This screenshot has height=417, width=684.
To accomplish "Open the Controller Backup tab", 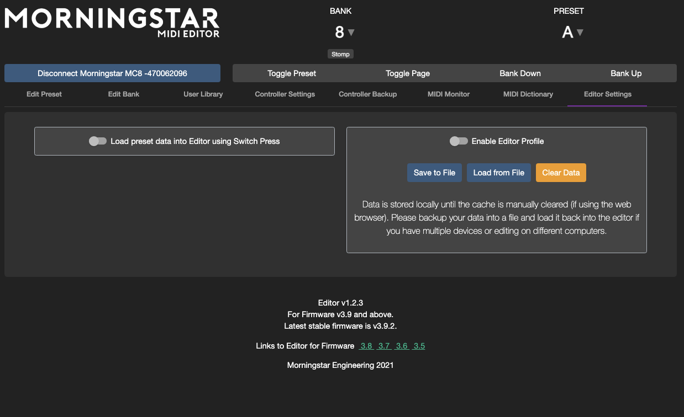I will (x=367, y=94).
